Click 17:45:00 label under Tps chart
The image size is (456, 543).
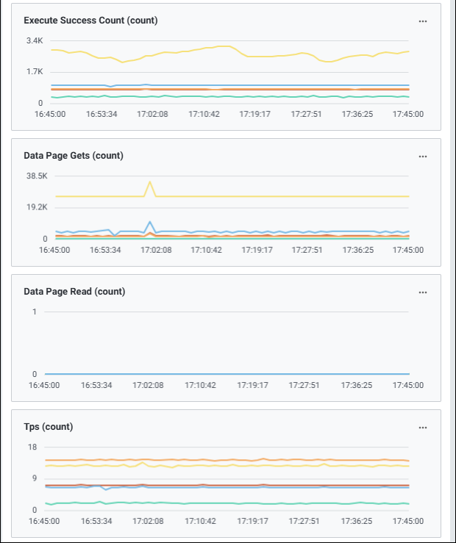(x=407, y=520)
